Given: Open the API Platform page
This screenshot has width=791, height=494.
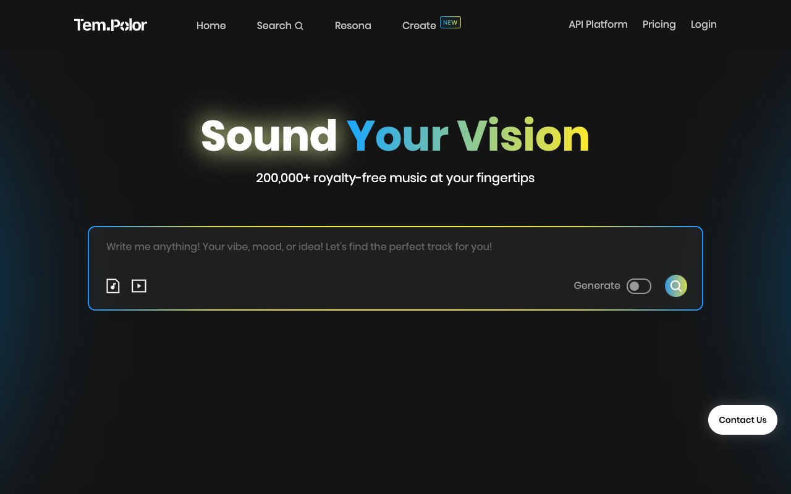Looking at the screenshot, I should [598, 24].
